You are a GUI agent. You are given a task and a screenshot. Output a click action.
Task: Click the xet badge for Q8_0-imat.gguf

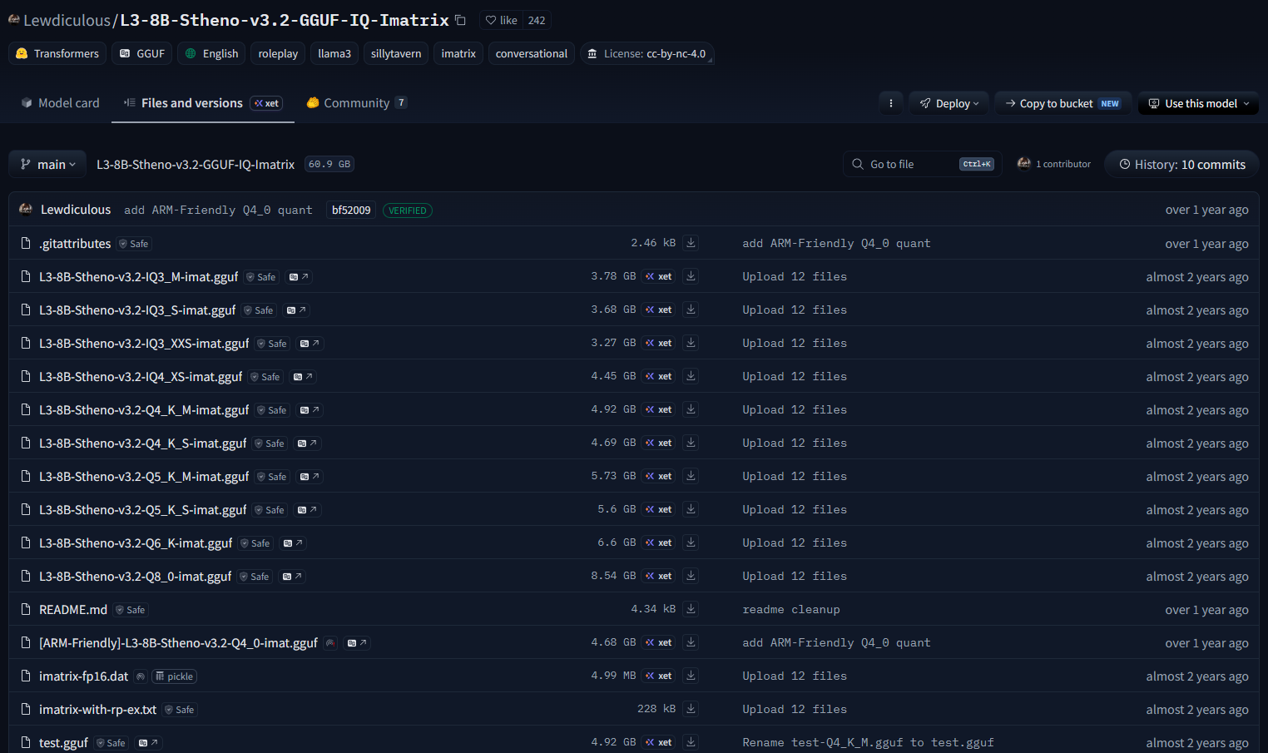[x=659, y=576]
